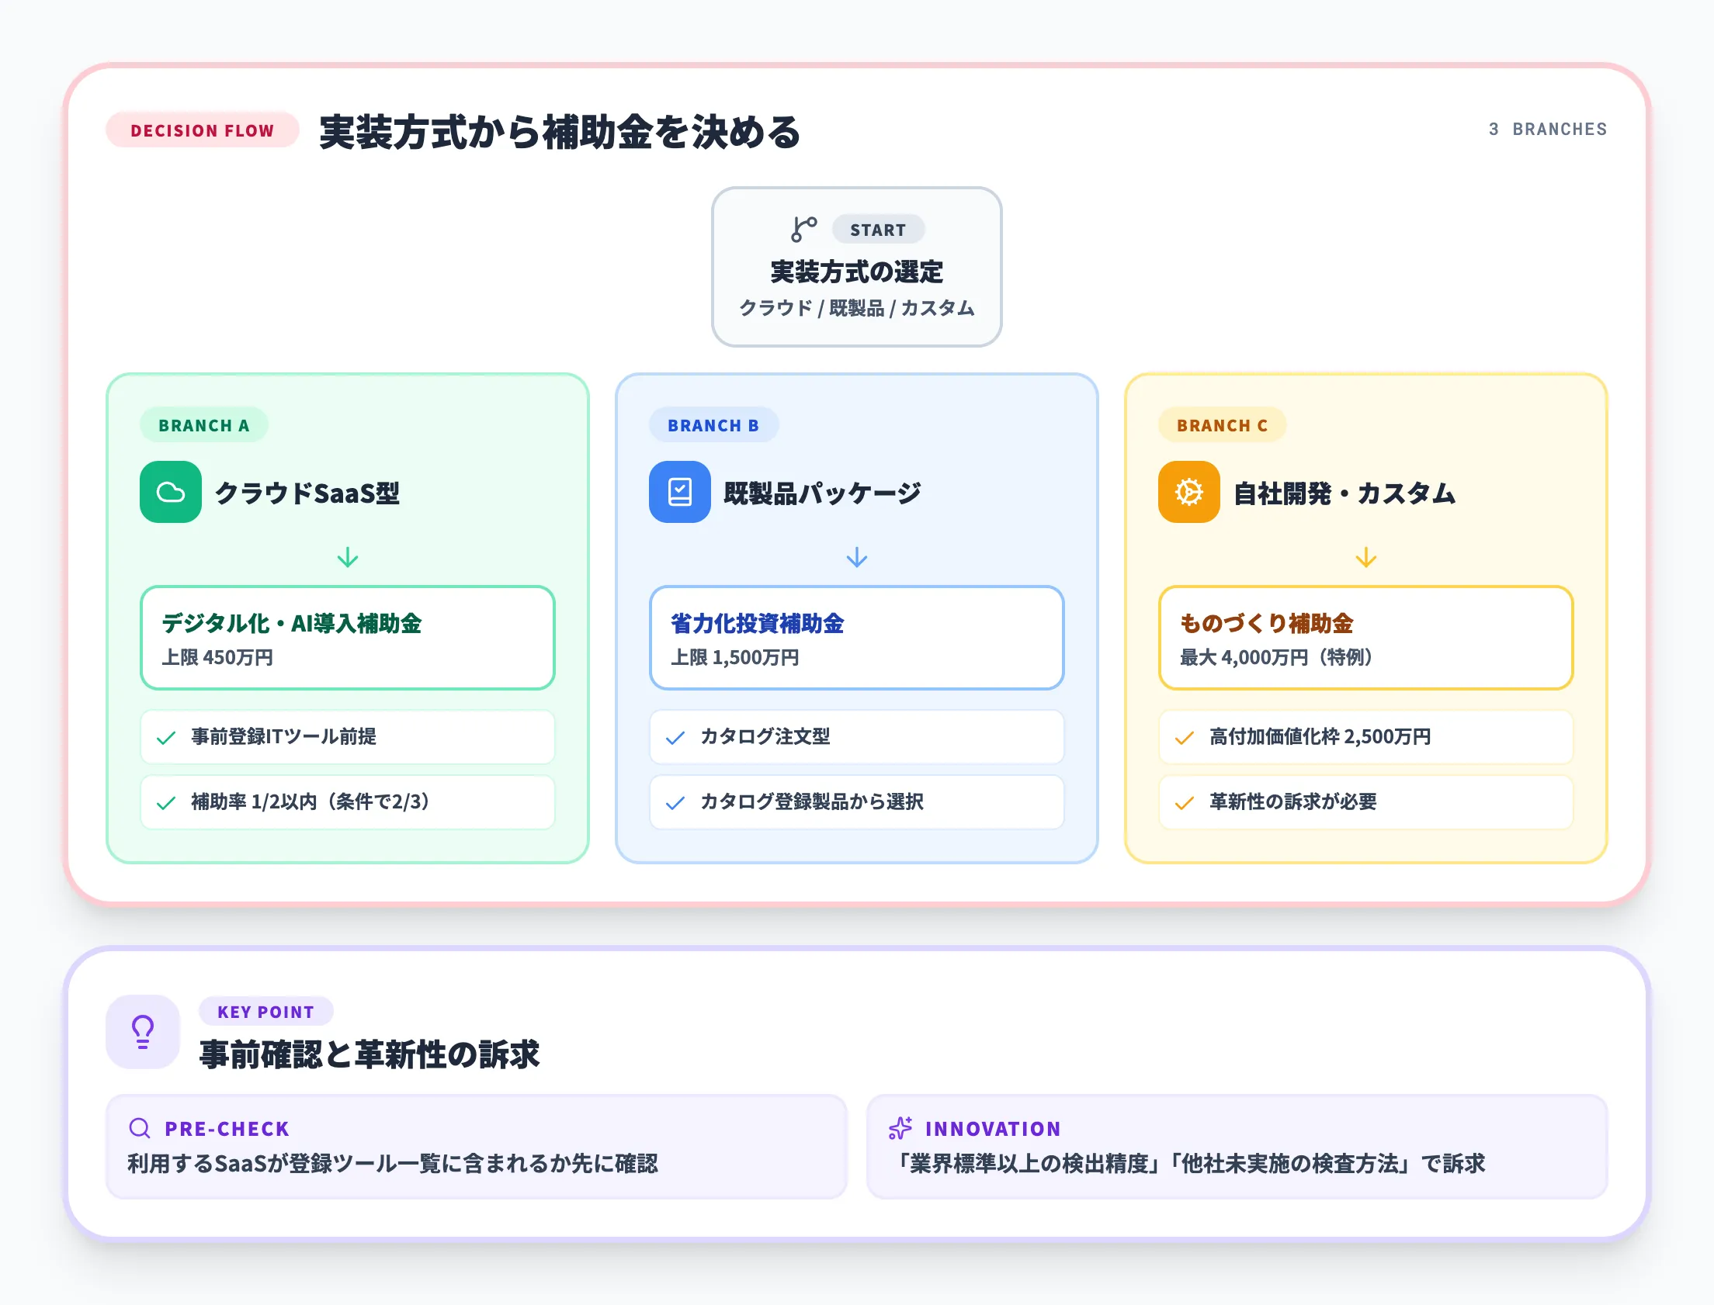Image resolution: width=1714 pixels, height=1305 pixels.
Task: Click the check mark beside カタログ登録製品から選択
Action: tap(675, 802)
